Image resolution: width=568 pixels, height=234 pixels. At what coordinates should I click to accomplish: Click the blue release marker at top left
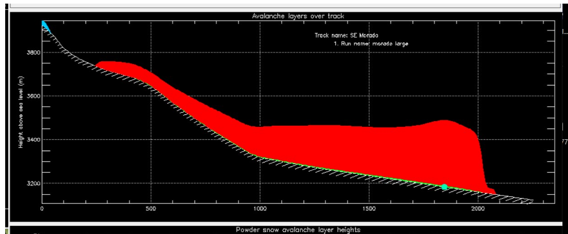(x=45, y=25)
